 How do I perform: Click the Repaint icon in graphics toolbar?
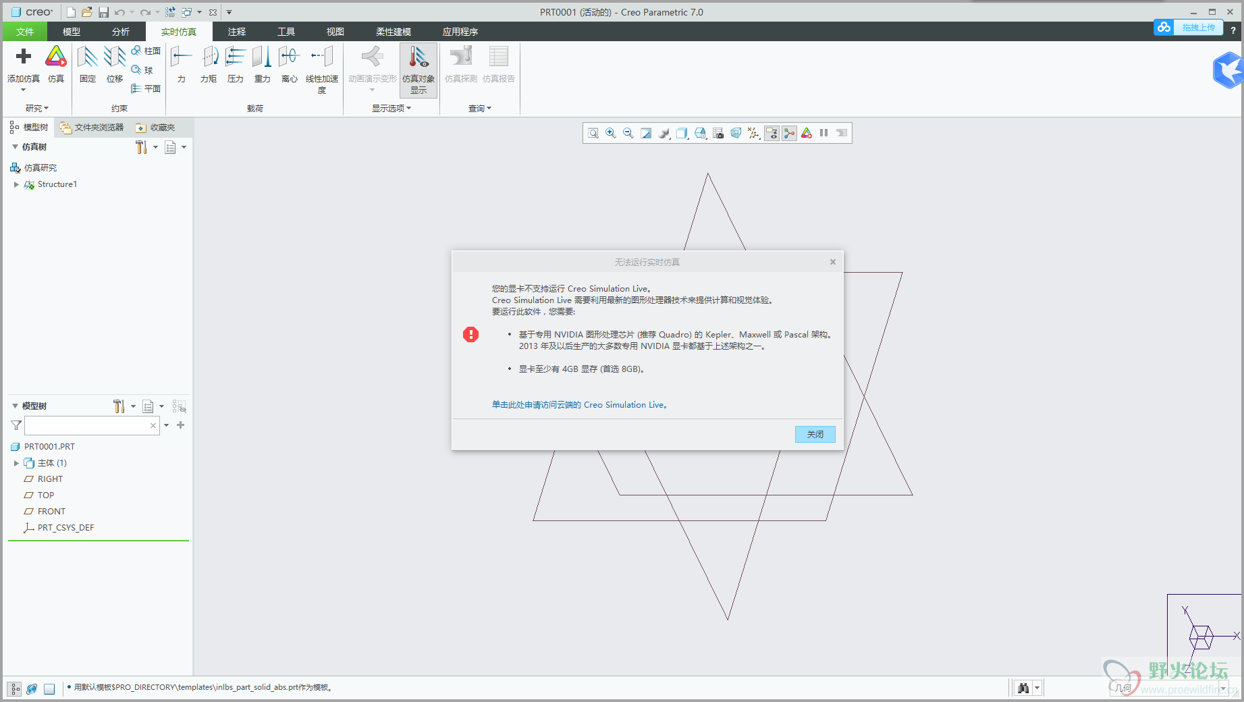tap(646, 133)
